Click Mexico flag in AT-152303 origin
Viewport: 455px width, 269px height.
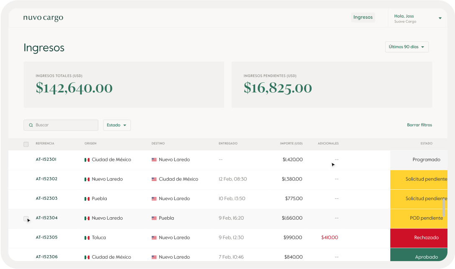(x=87, y=199)
